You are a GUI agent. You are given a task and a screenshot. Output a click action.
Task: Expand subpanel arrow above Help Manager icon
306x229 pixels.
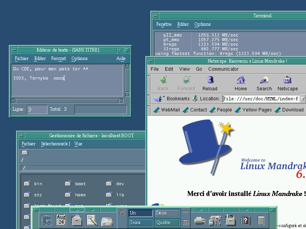pos(246,210)
